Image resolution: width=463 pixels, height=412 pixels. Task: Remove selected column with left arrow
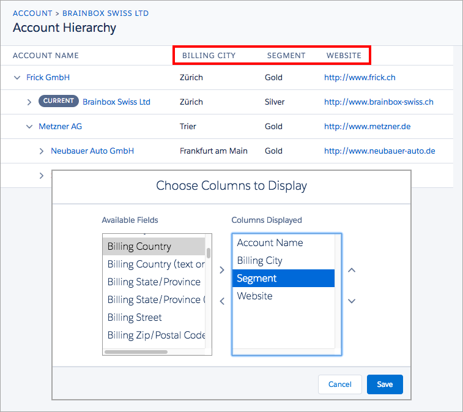click(x=222, y=301)
